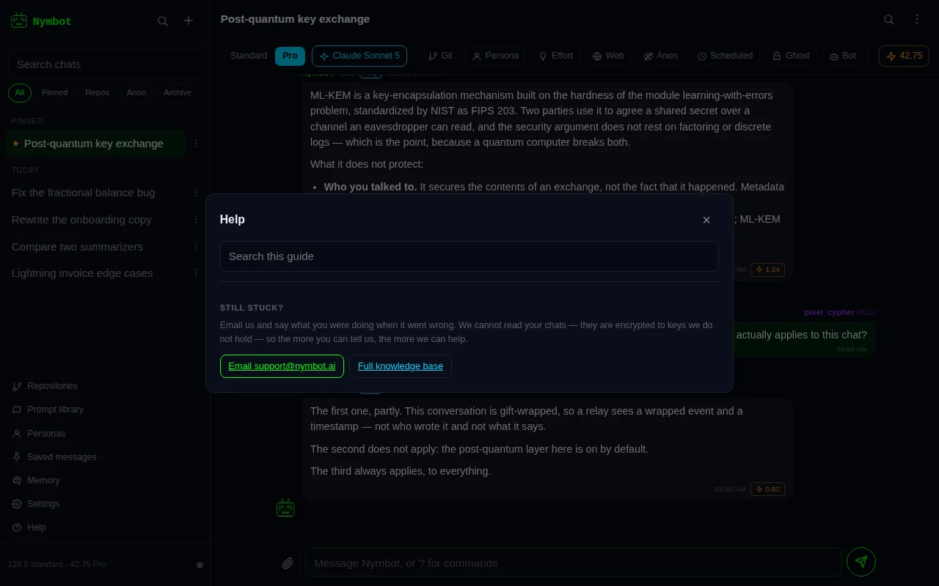Show the Archive chat filter
The image size is (939, 586).
(178, 93)
